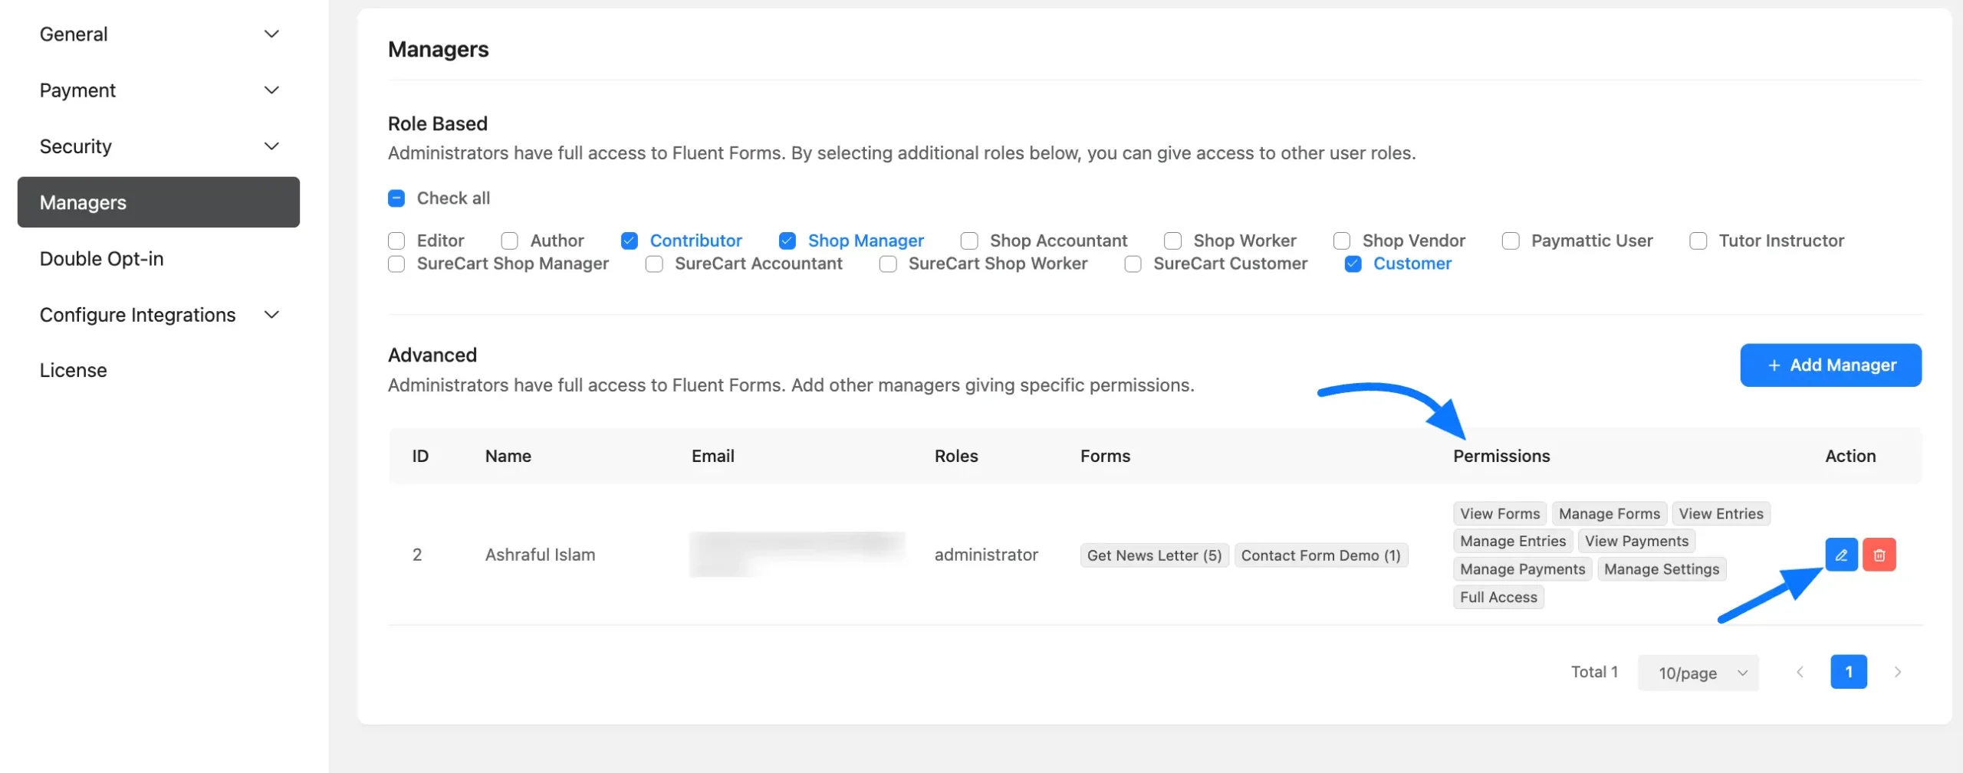Go to previous page arrow in pagination
1963x773 pixels.
click(x=1800, y=672)
